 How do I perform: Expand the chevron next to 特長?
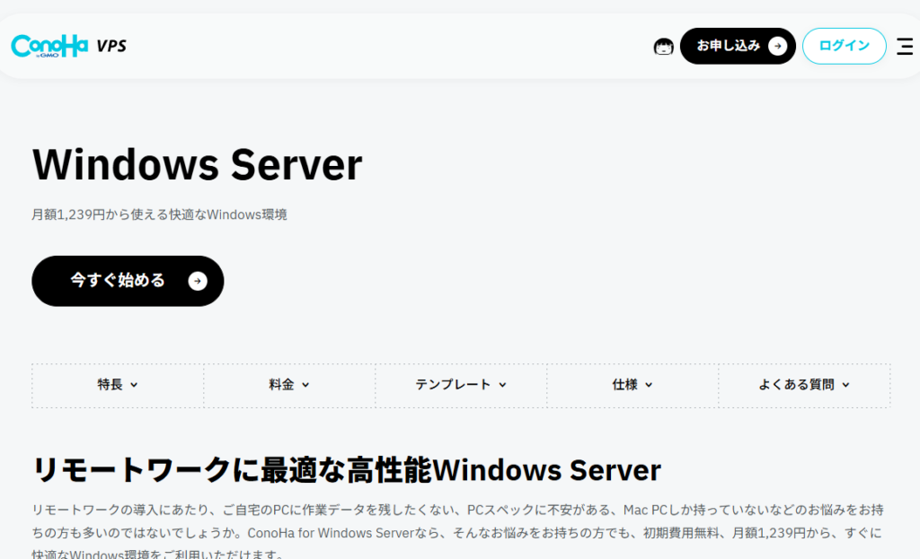135,385
